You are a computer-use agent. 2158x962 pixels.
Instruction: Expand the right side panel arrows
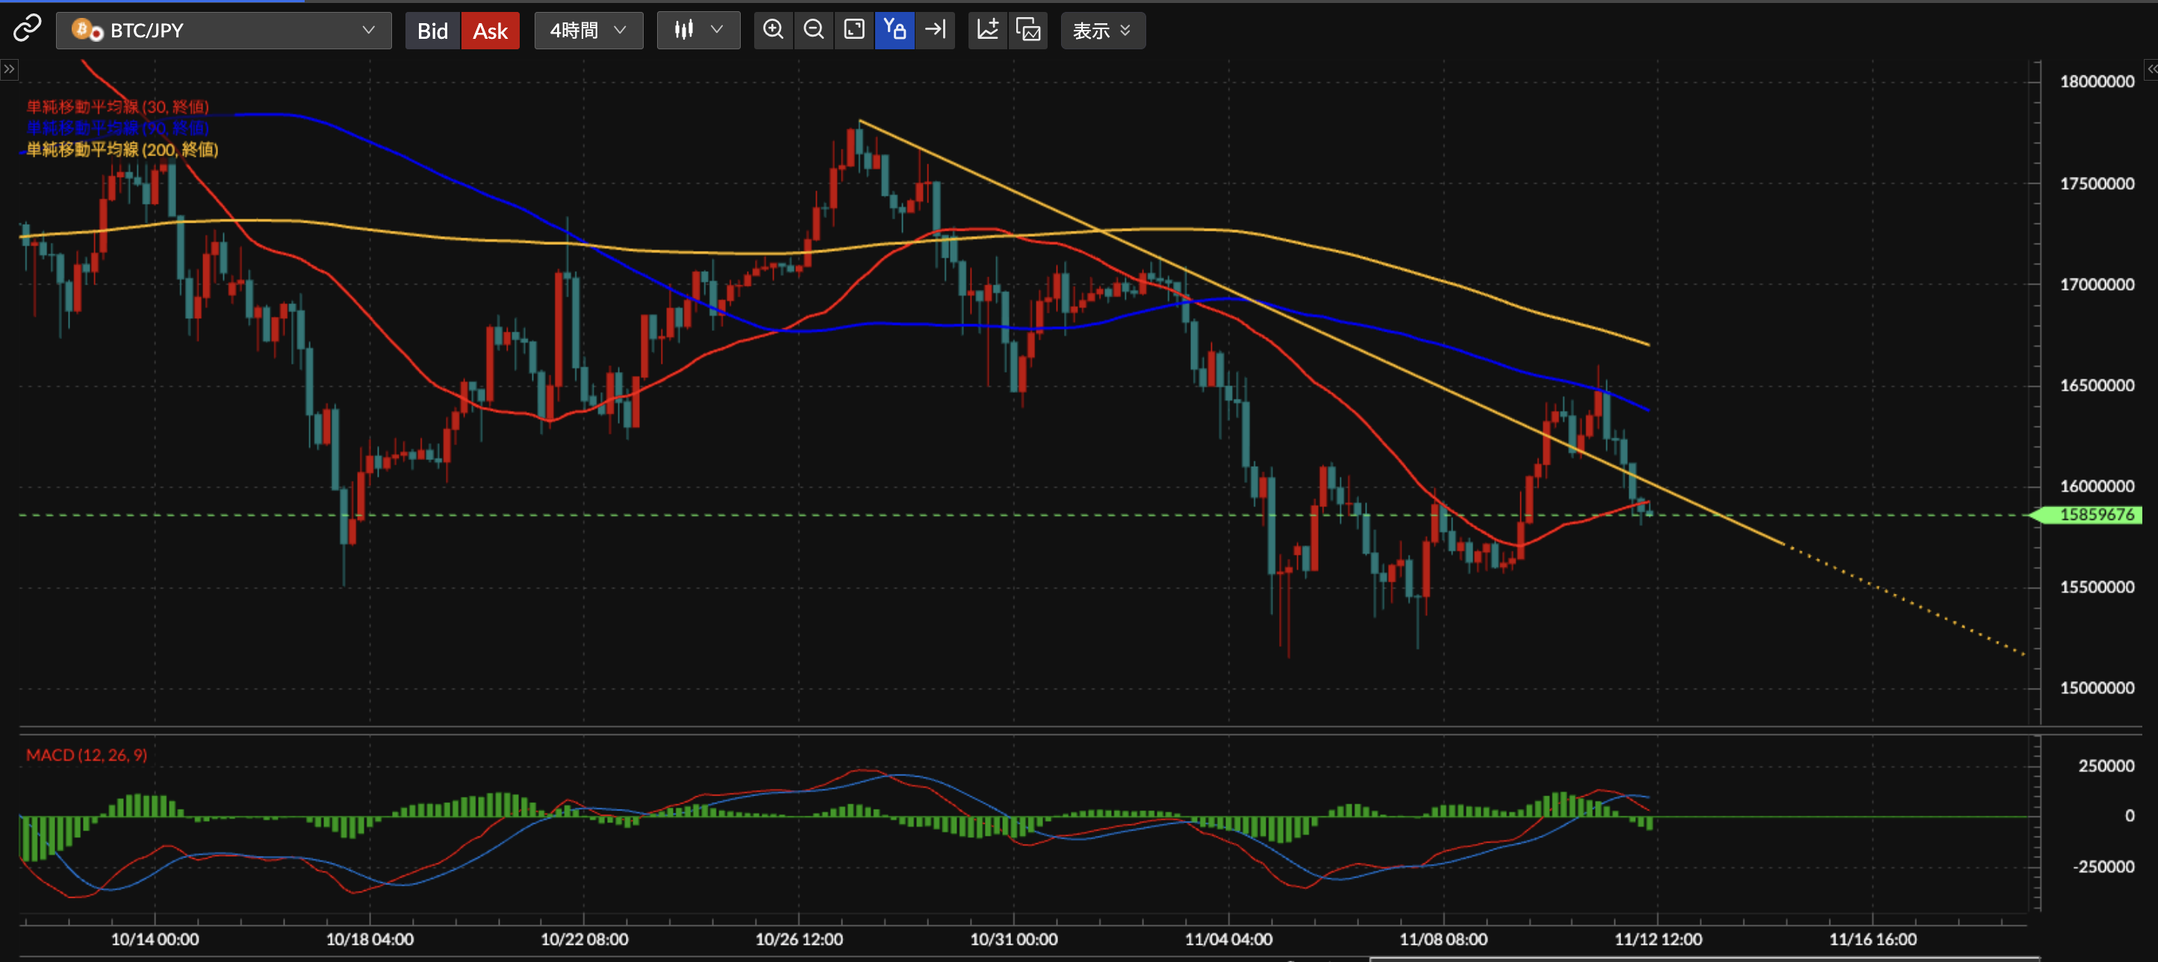pyautogui.click(x=2150, y=69)
